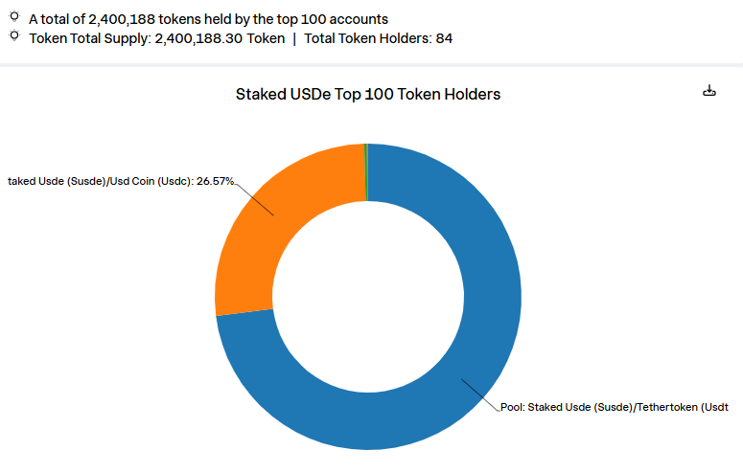The image size is (743, 473).
Task: Click the gray divider band above the chart
Action: tap(371, 65)
